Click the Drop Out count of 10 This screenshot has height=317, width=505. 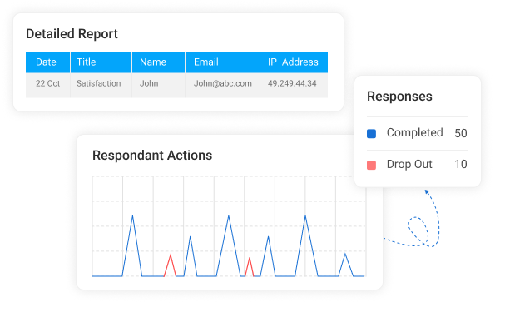(x=461, y=164)
